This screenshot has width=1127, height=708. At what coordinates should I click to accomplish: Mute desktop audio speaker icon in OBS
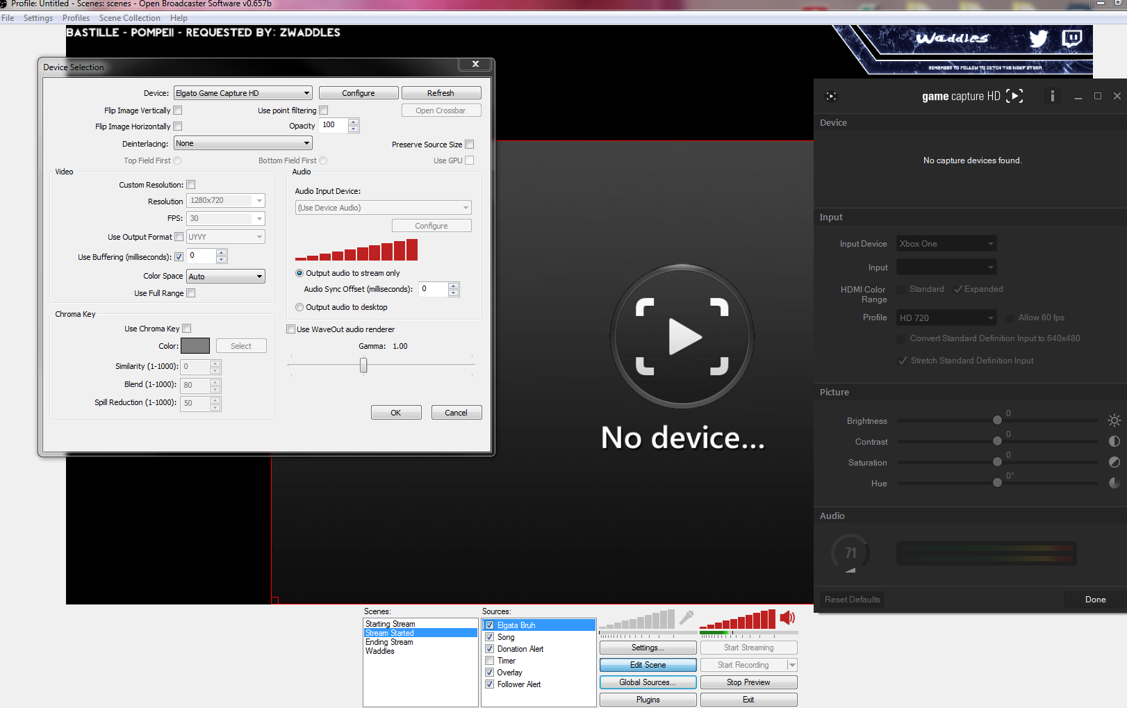coord(787,618)
